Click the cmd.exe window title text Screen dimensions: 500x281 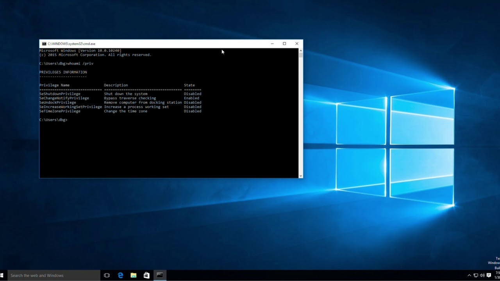[x=71, y=44]
